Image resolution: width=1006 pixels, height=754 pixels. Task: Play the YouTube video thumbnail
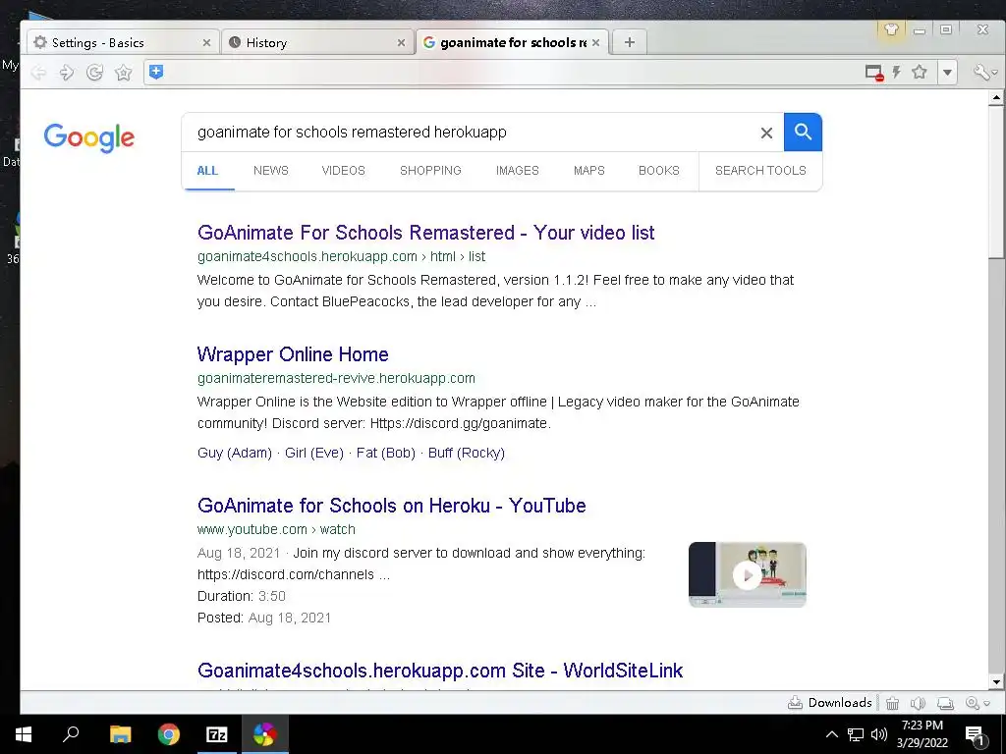pos(748,574)
